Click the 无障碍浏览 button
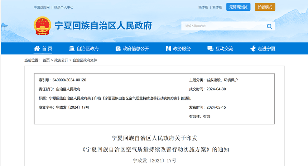Screen dimensions: 308x166 coord(238,7)
